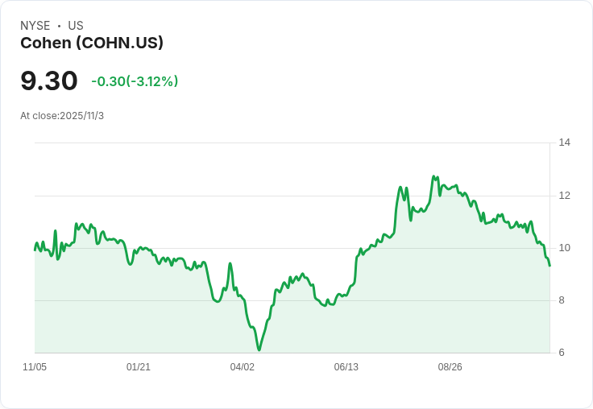Click the 04/02 date label on x-axis

click(x=243, y=366)
